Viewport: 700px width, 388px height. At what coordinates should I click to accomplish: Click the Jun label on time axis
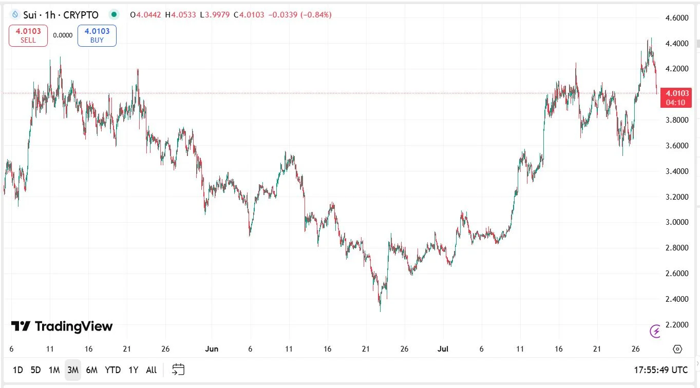click(211, 349)
